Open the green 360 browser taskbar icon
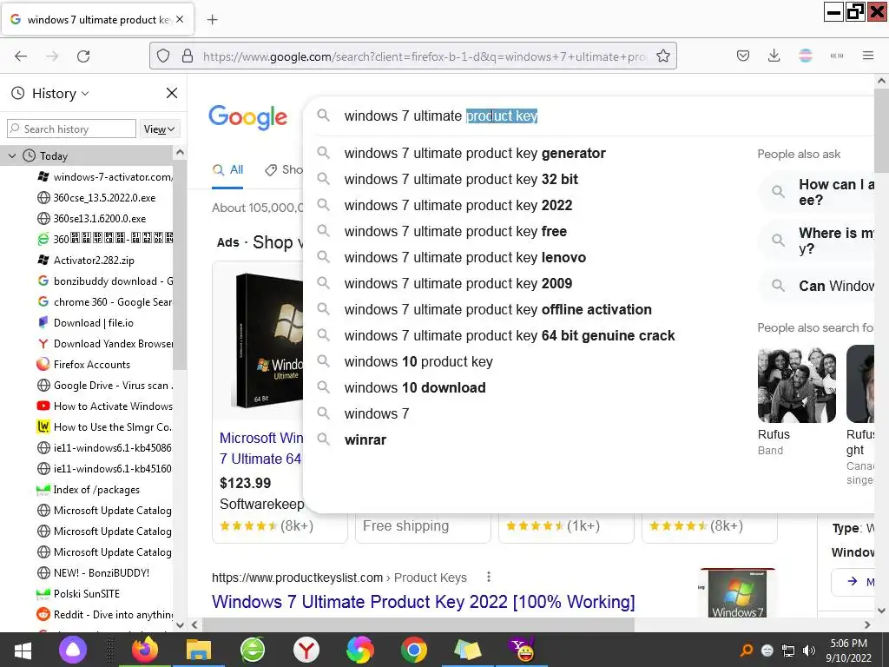Screen dimensions: 889x667 click(253, 650)
